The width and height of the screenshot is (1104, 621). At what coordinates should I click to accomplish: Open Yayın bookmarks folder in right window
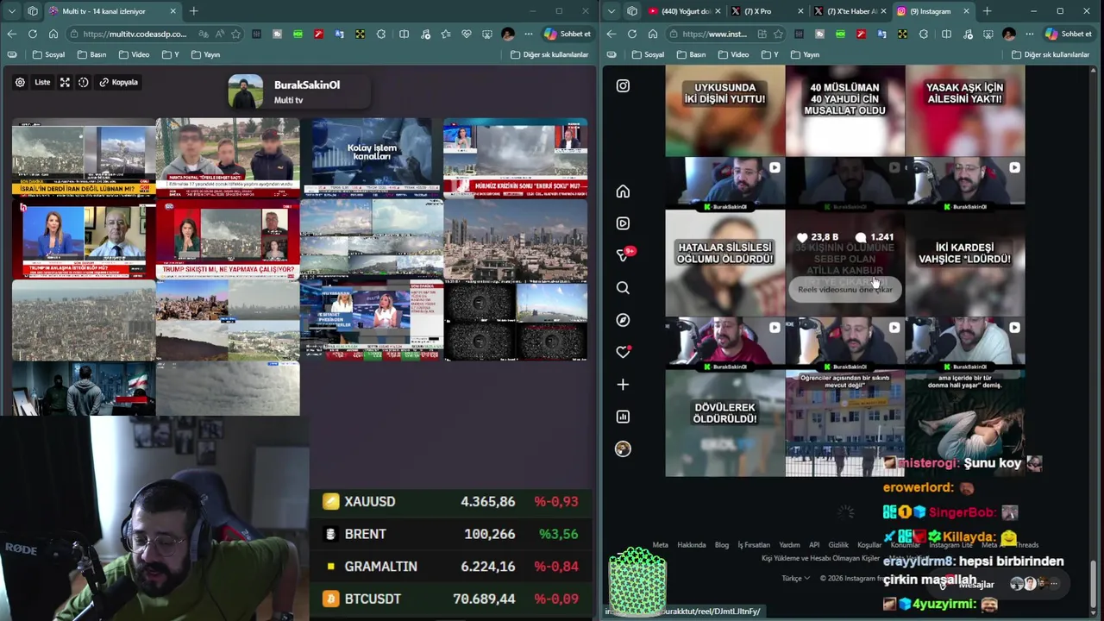[x=804, y=54]
